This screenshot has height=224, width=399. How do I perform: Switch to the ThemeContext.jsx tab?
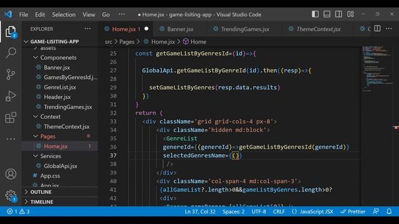pyautogui.click(x=318, y=29)
